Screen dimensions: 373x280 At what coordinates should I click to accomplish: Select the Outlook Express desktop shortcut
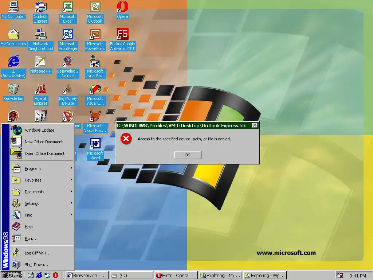[x=40, y=12]
